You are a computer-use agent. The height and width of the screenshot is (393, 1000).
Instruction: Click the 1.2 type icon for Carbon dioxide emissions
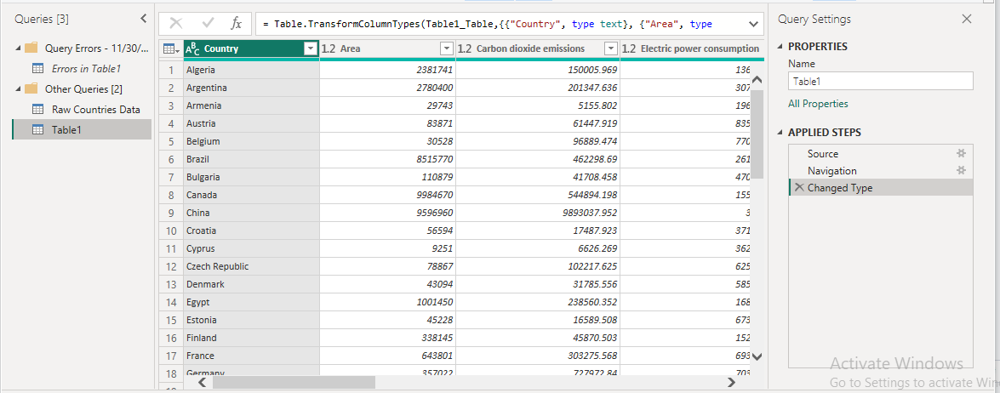tap(465, 48)
